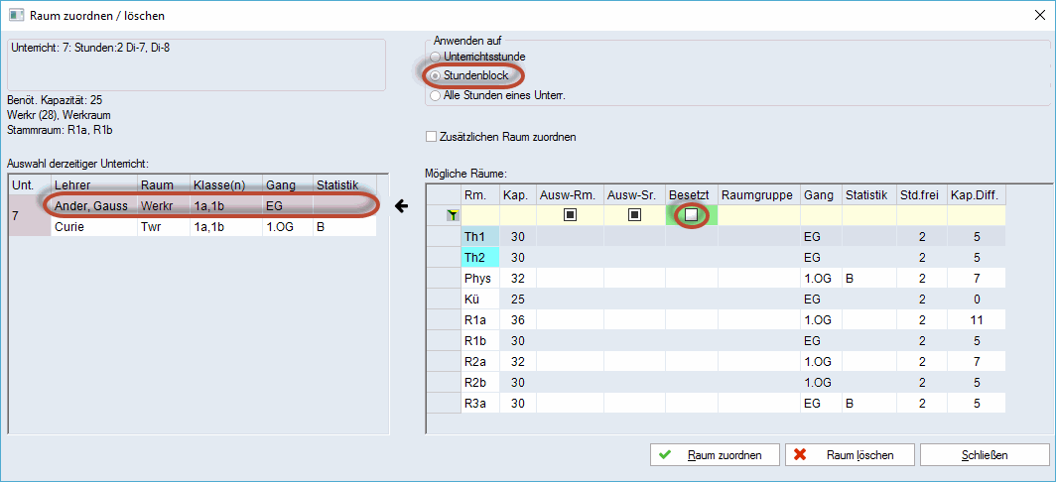Toggle the Besetzt filter checkbox
This screenshot has height=482, width=1056.
691,215
